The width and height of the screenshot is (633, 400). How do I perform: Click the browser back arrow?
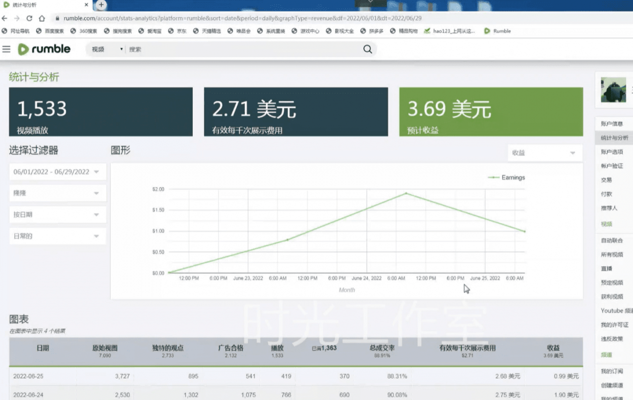pos(5,18)
